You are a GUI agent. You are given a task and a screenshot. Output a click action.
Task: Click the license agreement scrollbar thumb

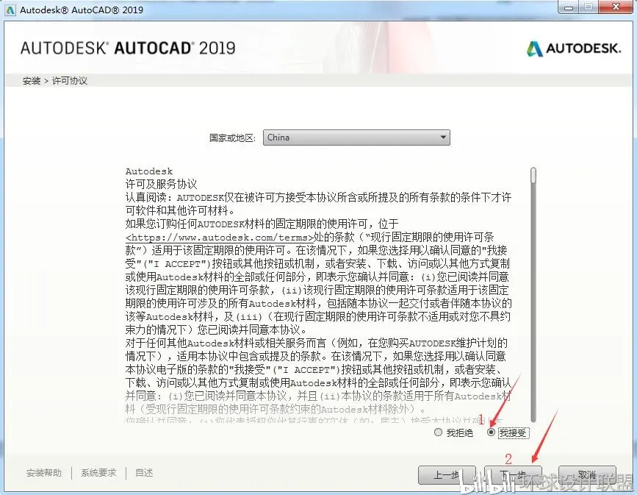pyautogui.click(x=533, y=175)
